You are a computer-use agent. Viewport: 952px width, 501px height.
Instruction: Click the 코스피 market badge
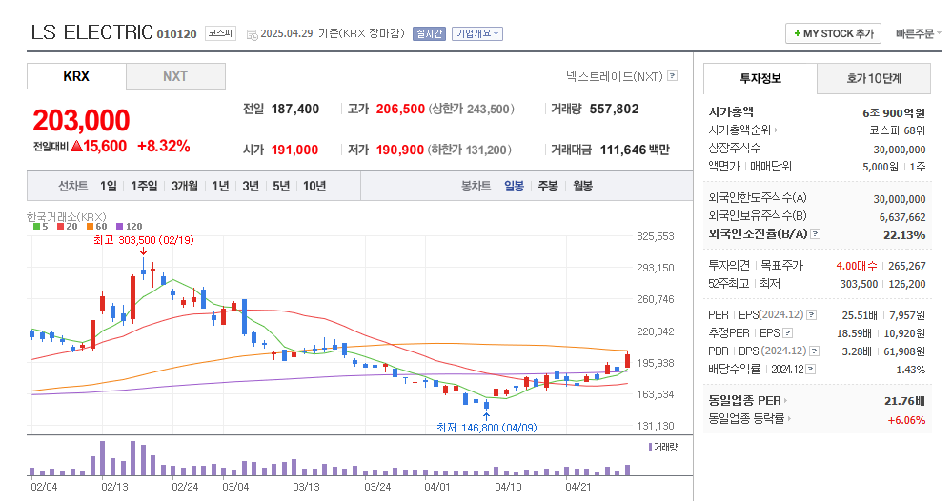pos(220,33)
